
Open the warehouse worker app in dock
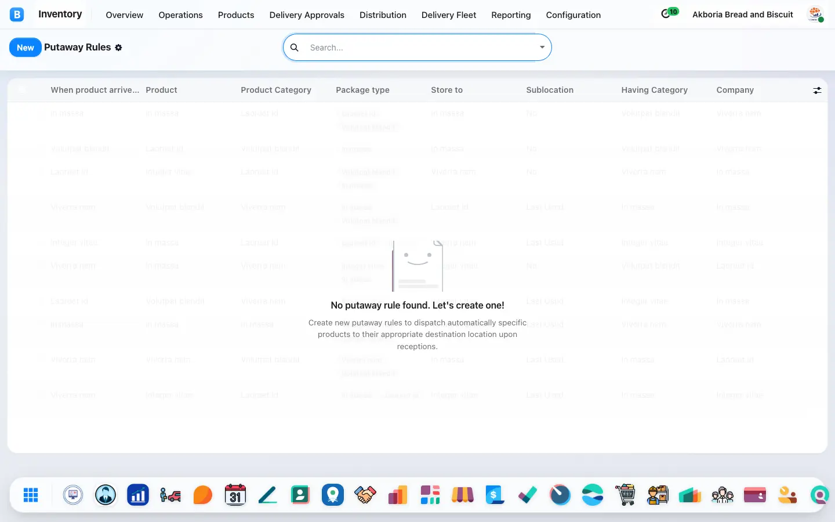pos(658,495)
